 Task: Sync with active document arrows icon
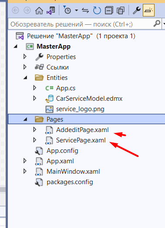click(85, 10)
